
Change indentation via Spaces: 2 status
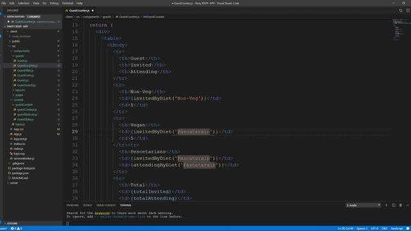coord(362,228)
